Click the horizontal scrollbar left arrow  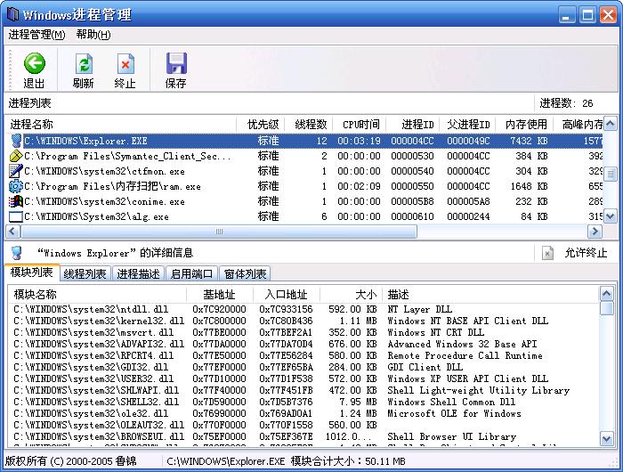tap(12, 231)
